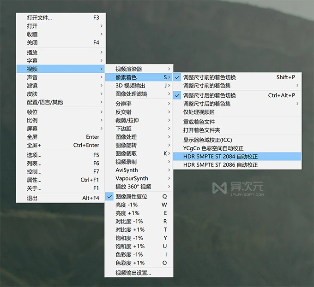Toggle 显示器色域校正(ICC) option
Viewport: 314px width, 287px height.
[x=237, y=140]
